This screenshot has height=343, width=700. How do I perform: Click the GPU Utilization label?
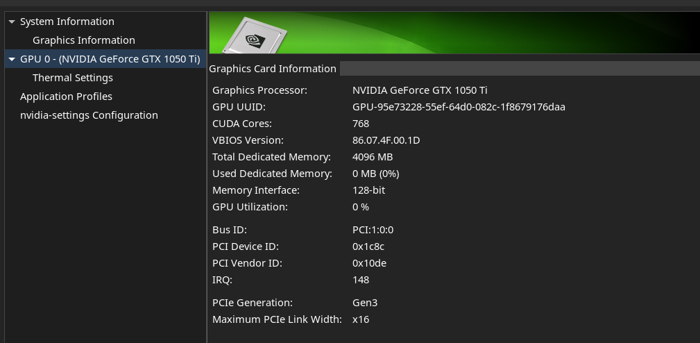click(x=250, y=207)
